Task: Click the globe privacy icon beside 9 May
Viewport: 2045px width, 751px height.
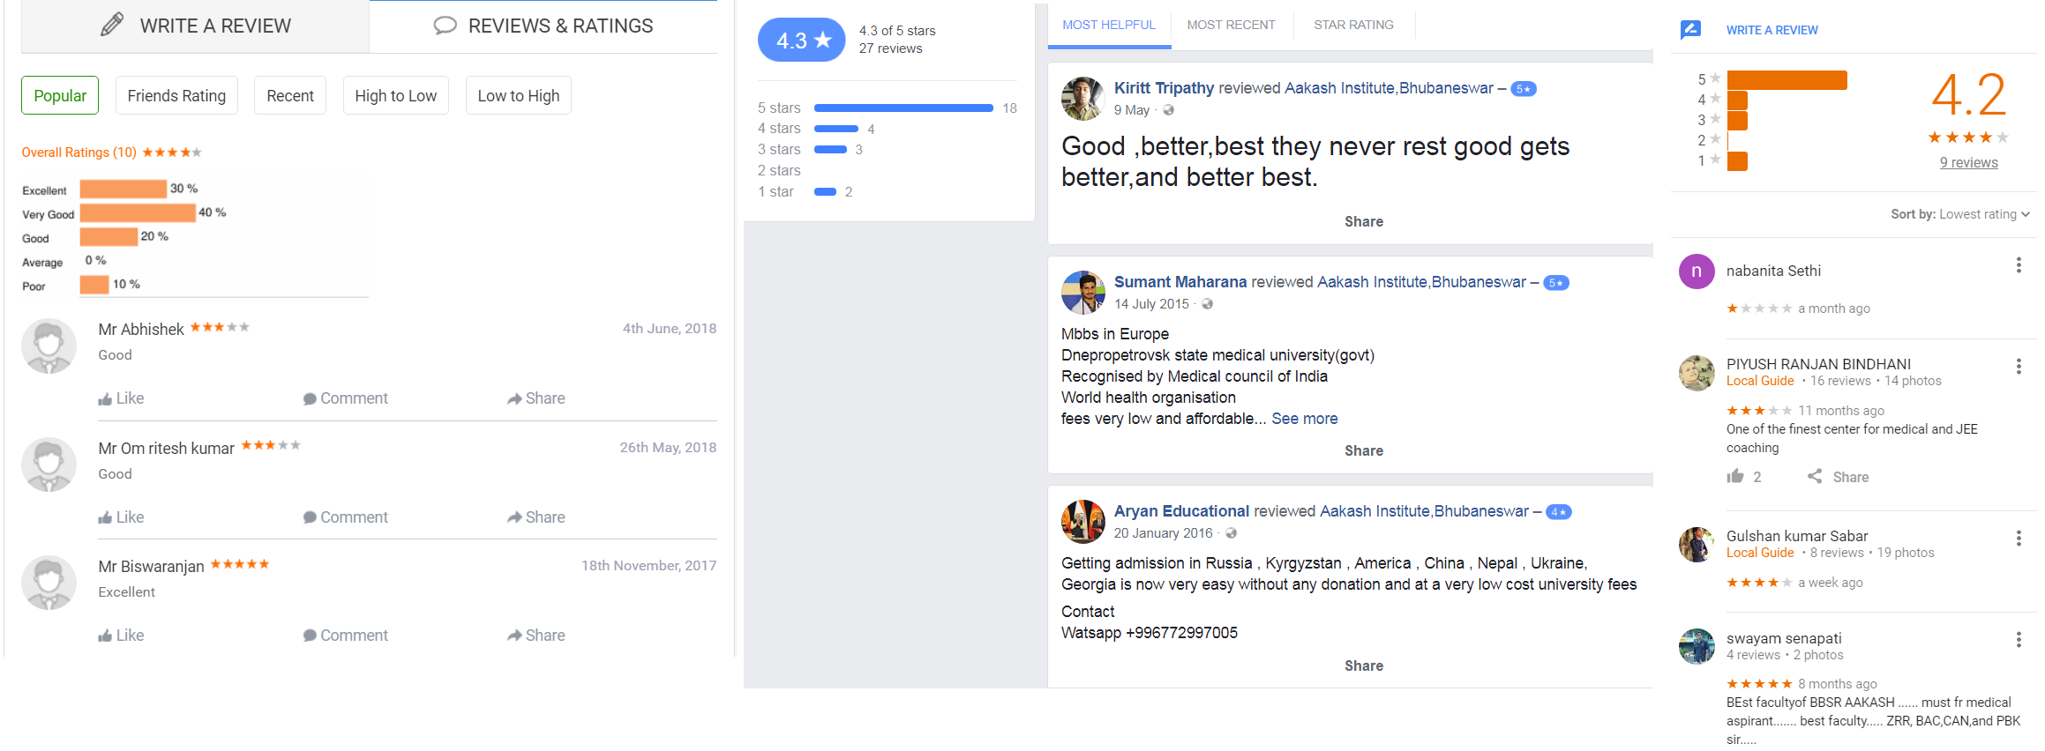Action: [1169, 110]
